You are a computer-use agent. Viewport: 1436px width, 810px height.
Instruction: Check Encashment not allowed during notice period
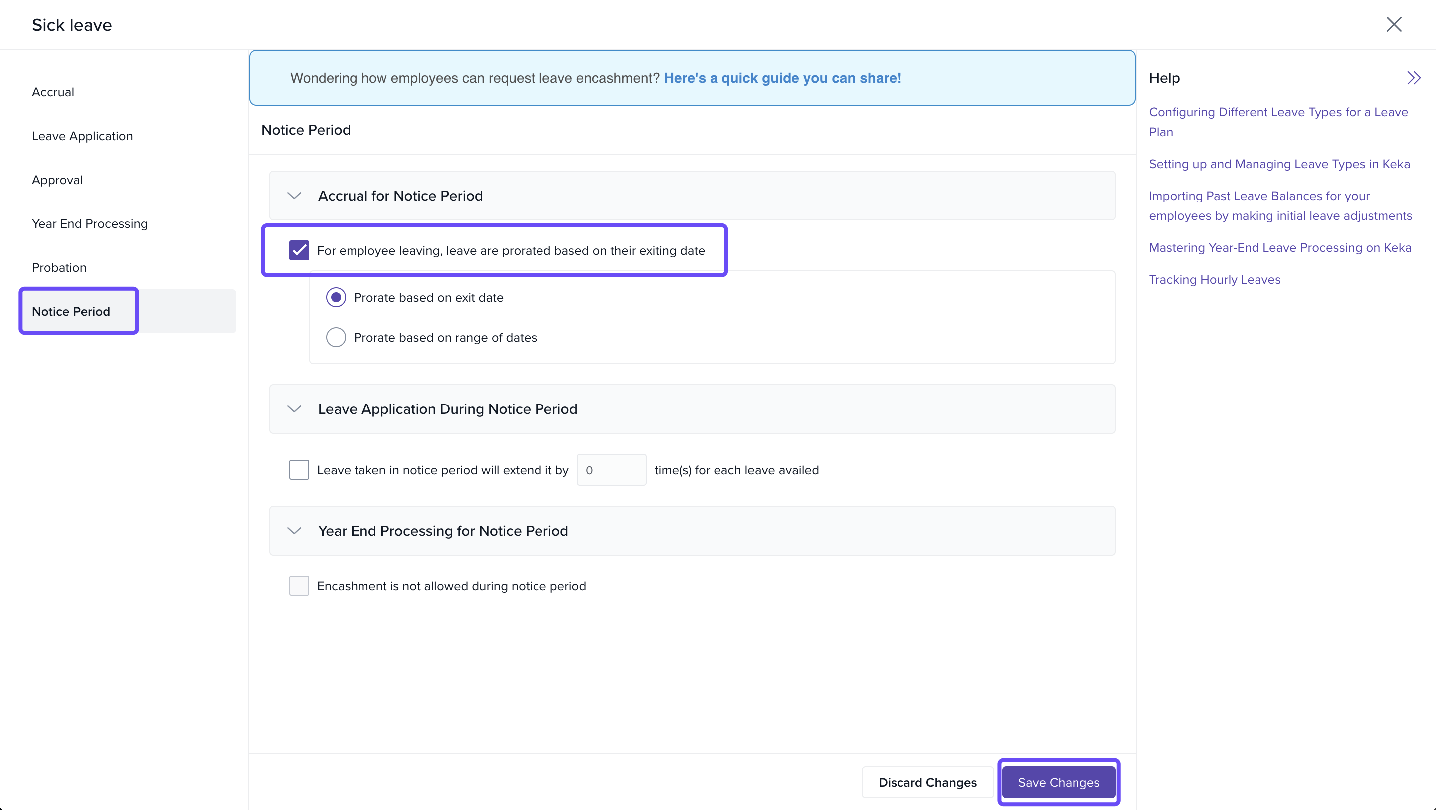pos(299,586)
